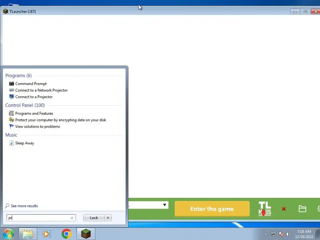Open View solutions to problems
Image resolution: width=320 pixels, height=240 pixels.
[34, 126]
